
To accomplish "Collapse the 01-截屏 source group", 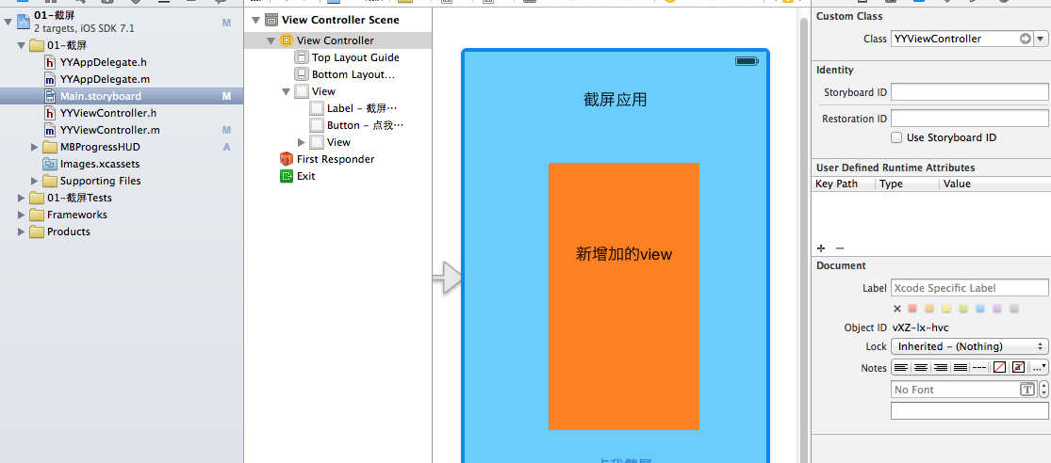I will (x=22, y=46).
